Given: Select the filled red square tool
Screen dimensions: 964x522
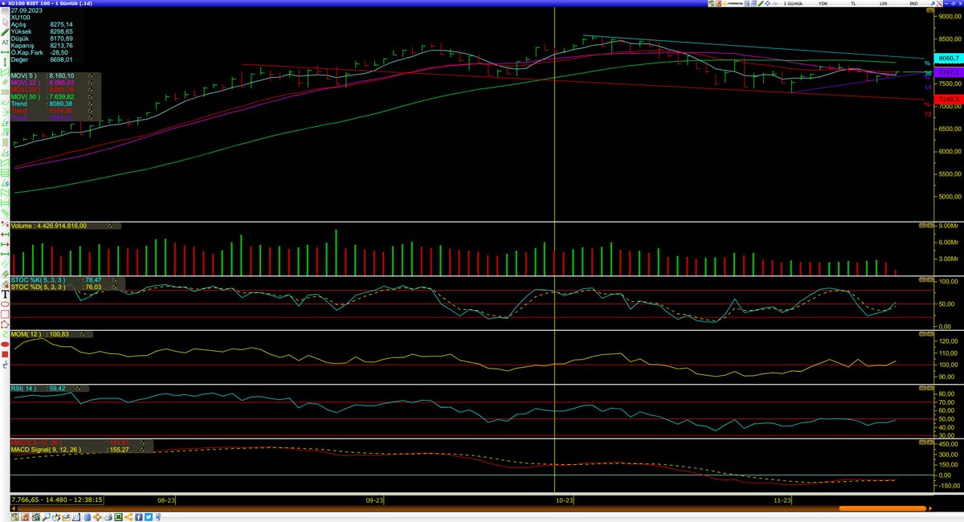Looking at the screenshot, I should pyautogui.click(x=6, y=354).
